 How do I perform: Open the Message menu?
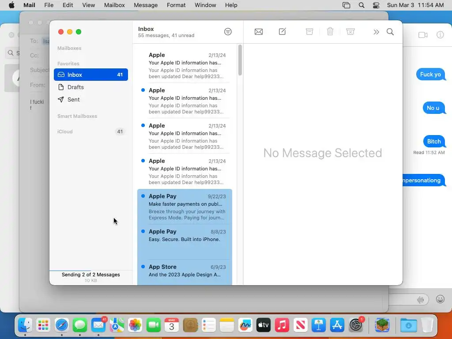coord(146,5)
